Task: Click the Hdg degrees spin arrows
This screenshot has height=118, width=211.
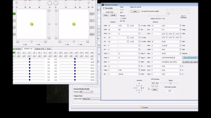Action: [x=180, y=53]
